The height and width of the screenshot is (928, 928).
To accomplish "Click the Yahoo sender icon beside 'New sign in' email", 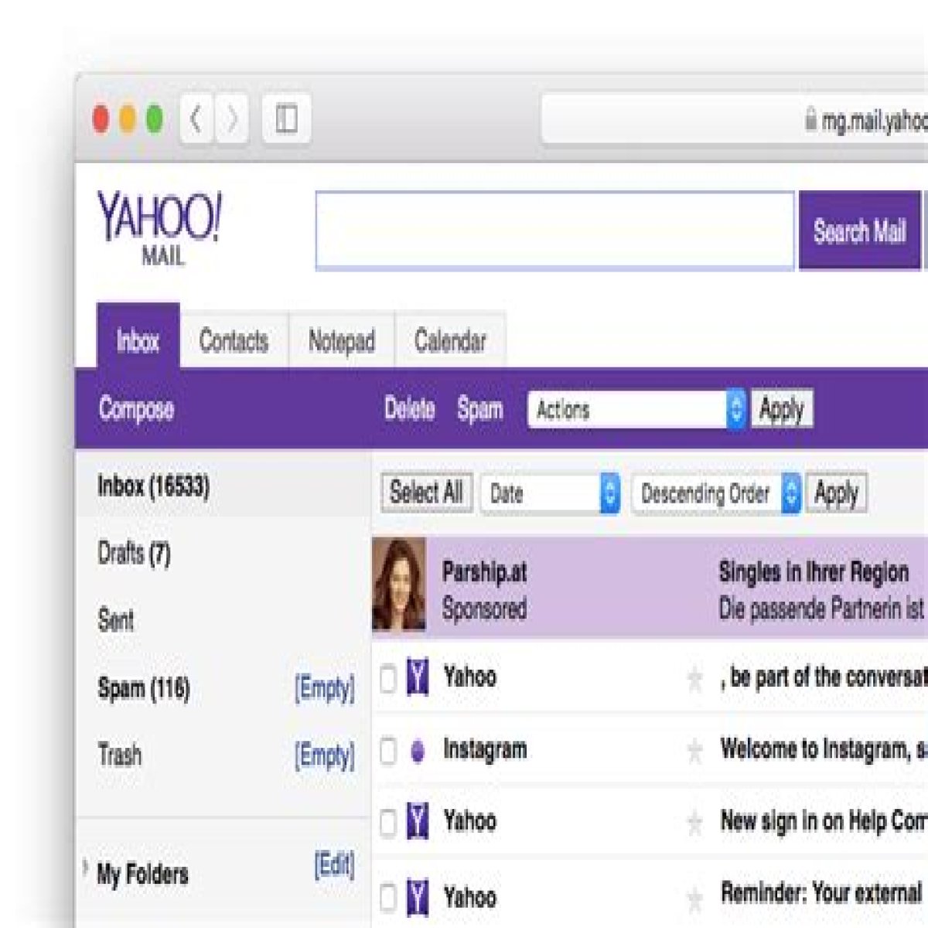I will pyautogui.click(x=418, y=822).
